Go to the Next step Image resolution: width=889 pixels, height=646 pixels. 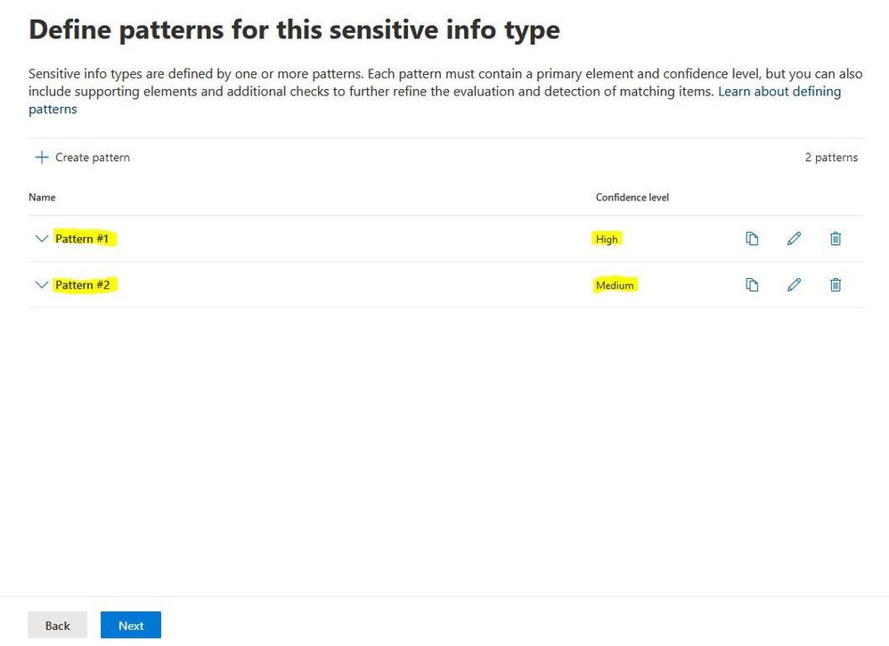[x=131, y=625]
